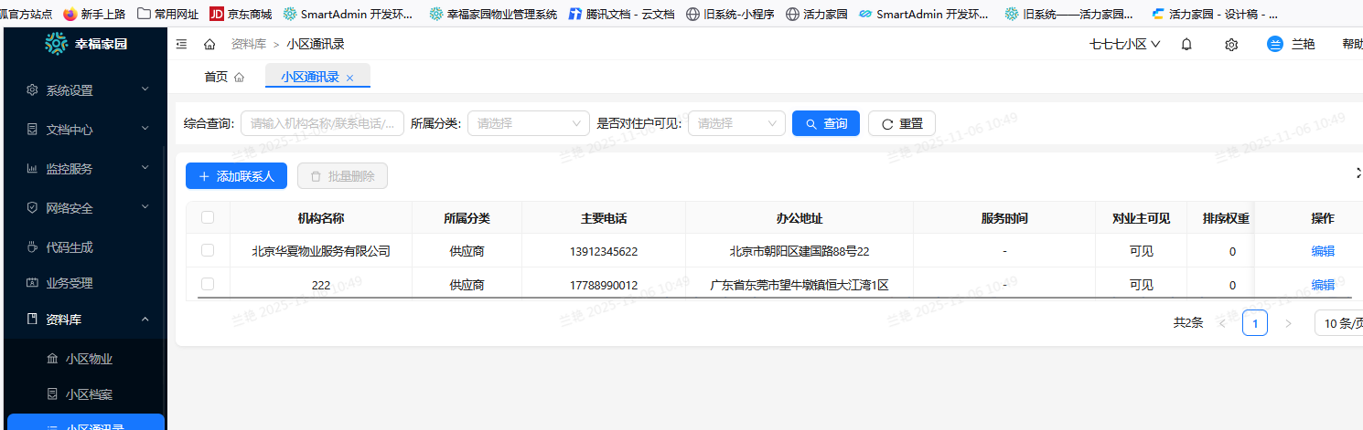Open the notification bell icon
Image resolution: width=1363 pixels, height=430 pixels.
coord(1186,44)
